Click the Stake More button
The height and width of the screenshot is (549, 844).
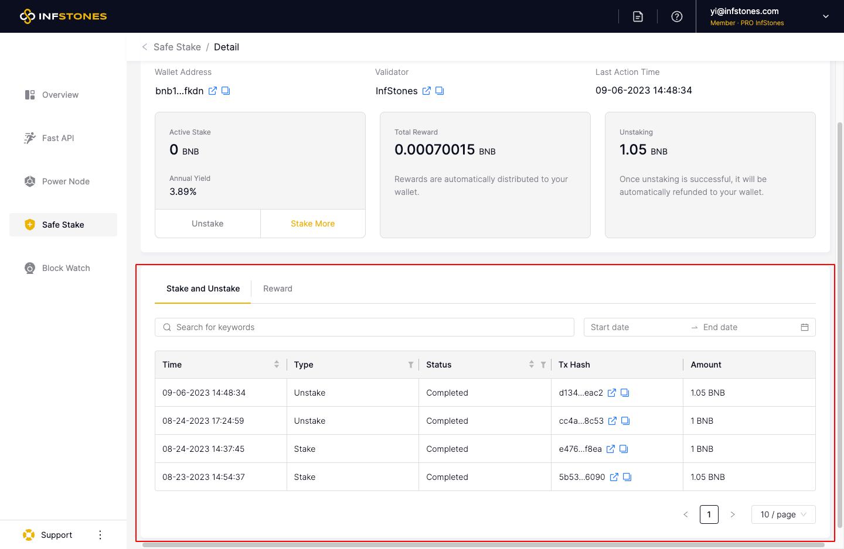[x=313, y=224]
